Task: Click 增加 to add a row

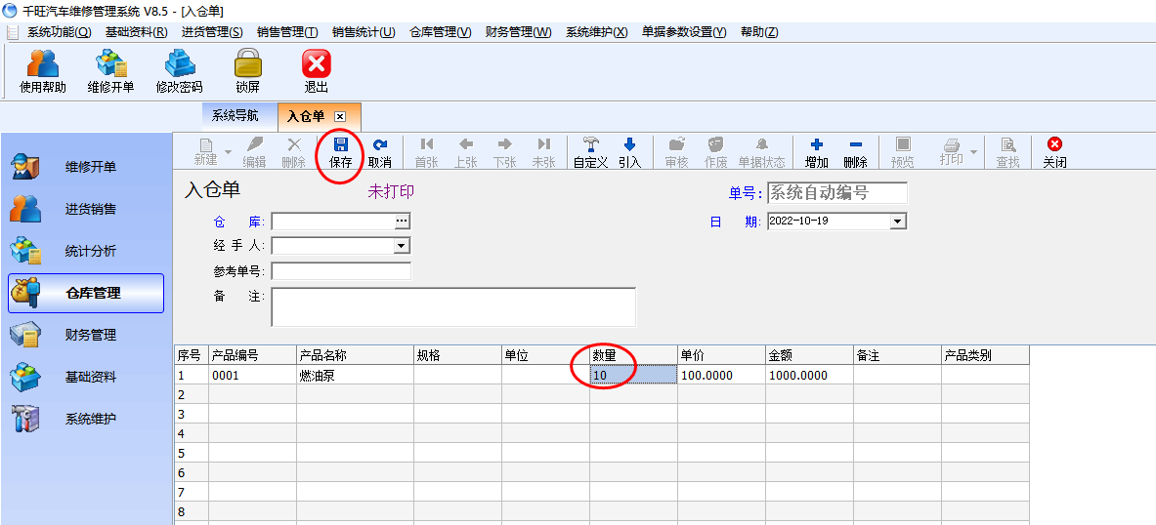Action: click(816, 153)
